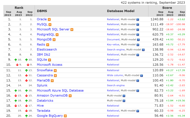Open detailed info plus icon beside Microsoft SQL Server
The width and height of the screenshot is (190, 118).
tap(72, 29)
